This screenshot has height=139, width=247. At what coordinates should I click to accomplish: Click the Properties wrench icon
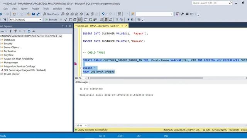[183, 14]
